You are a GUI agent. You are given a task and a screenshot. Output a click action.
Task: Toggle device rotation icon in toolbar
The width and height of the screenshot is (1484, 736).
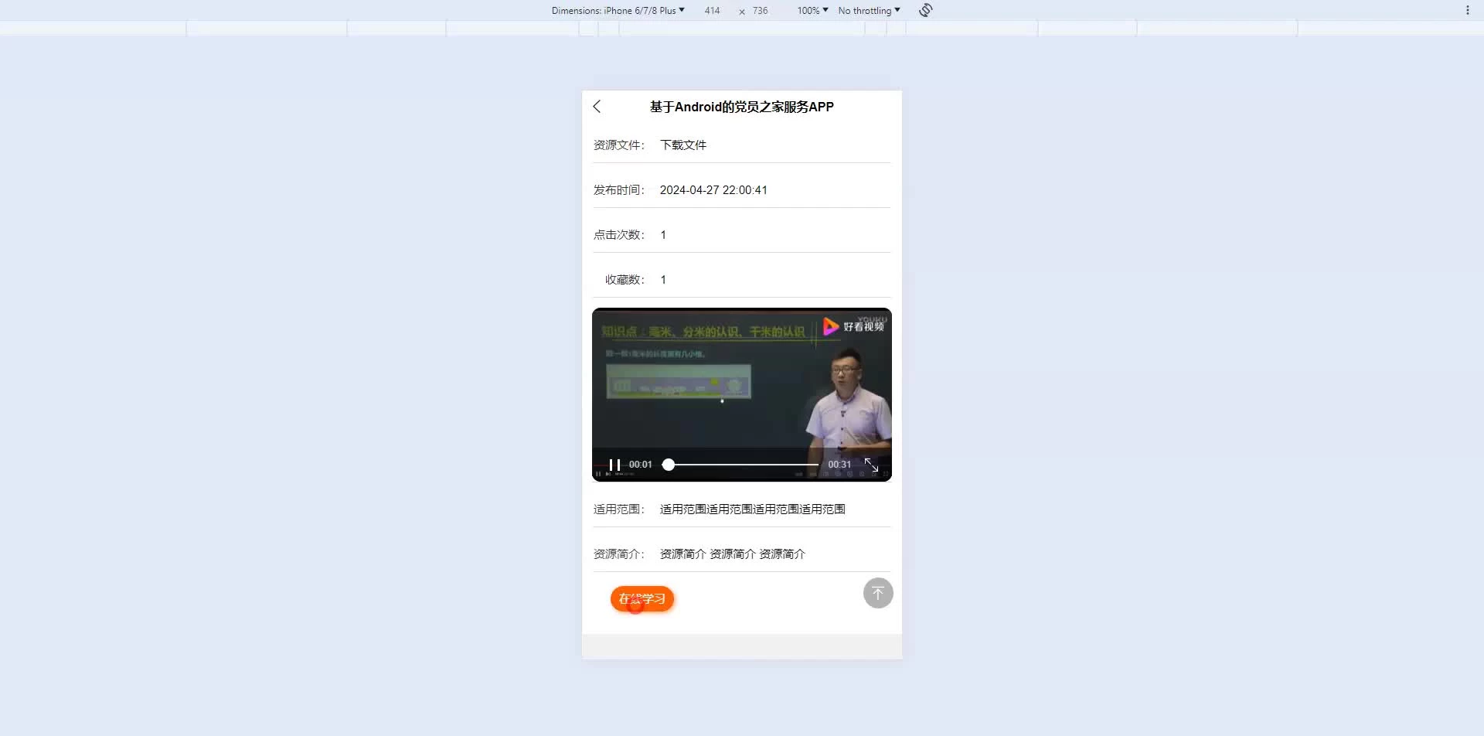926,10
